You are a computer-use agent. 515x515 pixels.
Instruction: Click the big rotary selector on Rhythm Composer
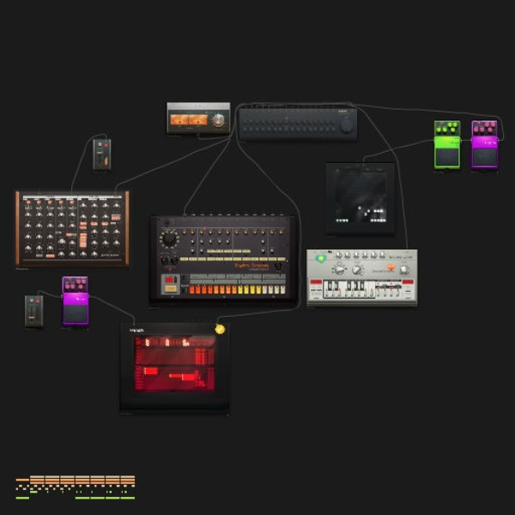tap(169, 239)
